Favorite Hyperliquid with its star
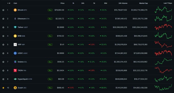This screenshot has width=174, height=93. pos(3,79)
